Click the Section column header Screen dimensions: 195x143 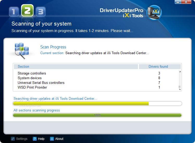tap(76, 67)
